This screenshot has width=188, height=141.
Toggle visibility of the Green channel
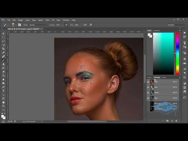[148, 93]
